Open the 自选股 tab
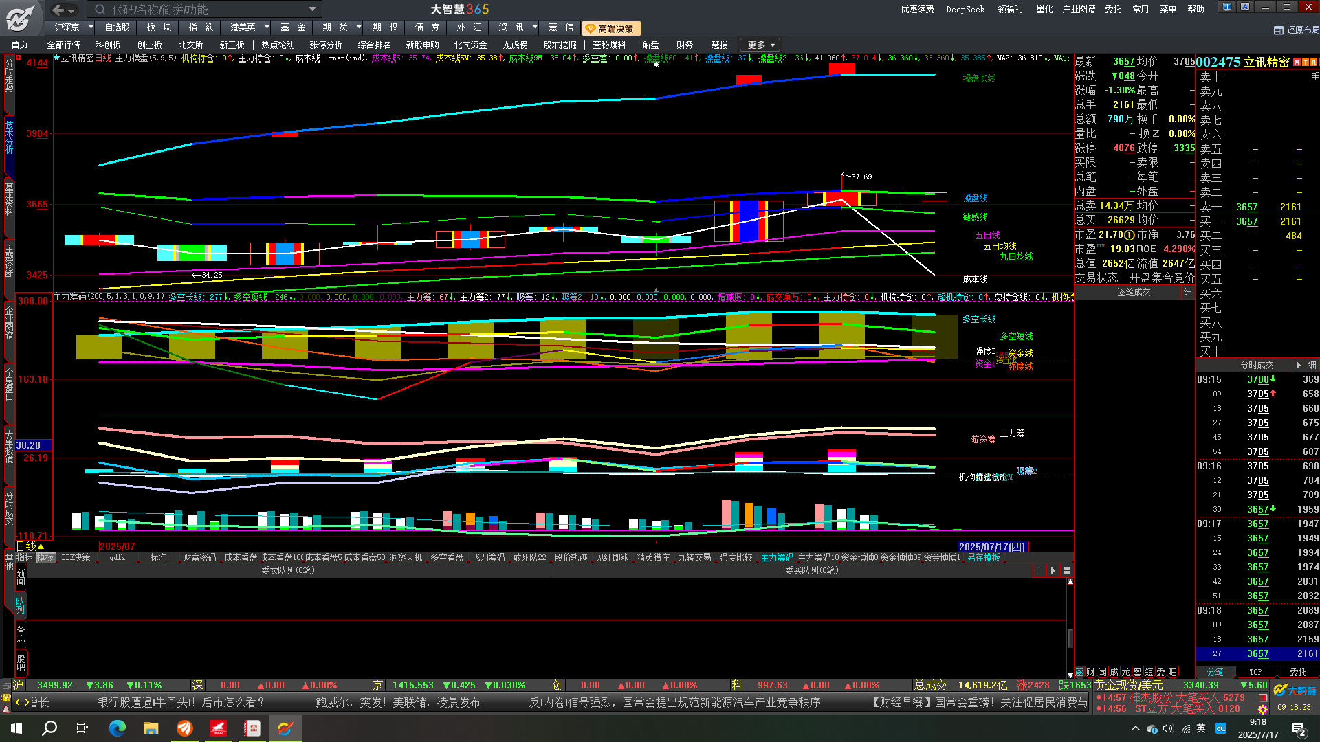Viewport: 1320px width, 742px height. tap(117, 27)
